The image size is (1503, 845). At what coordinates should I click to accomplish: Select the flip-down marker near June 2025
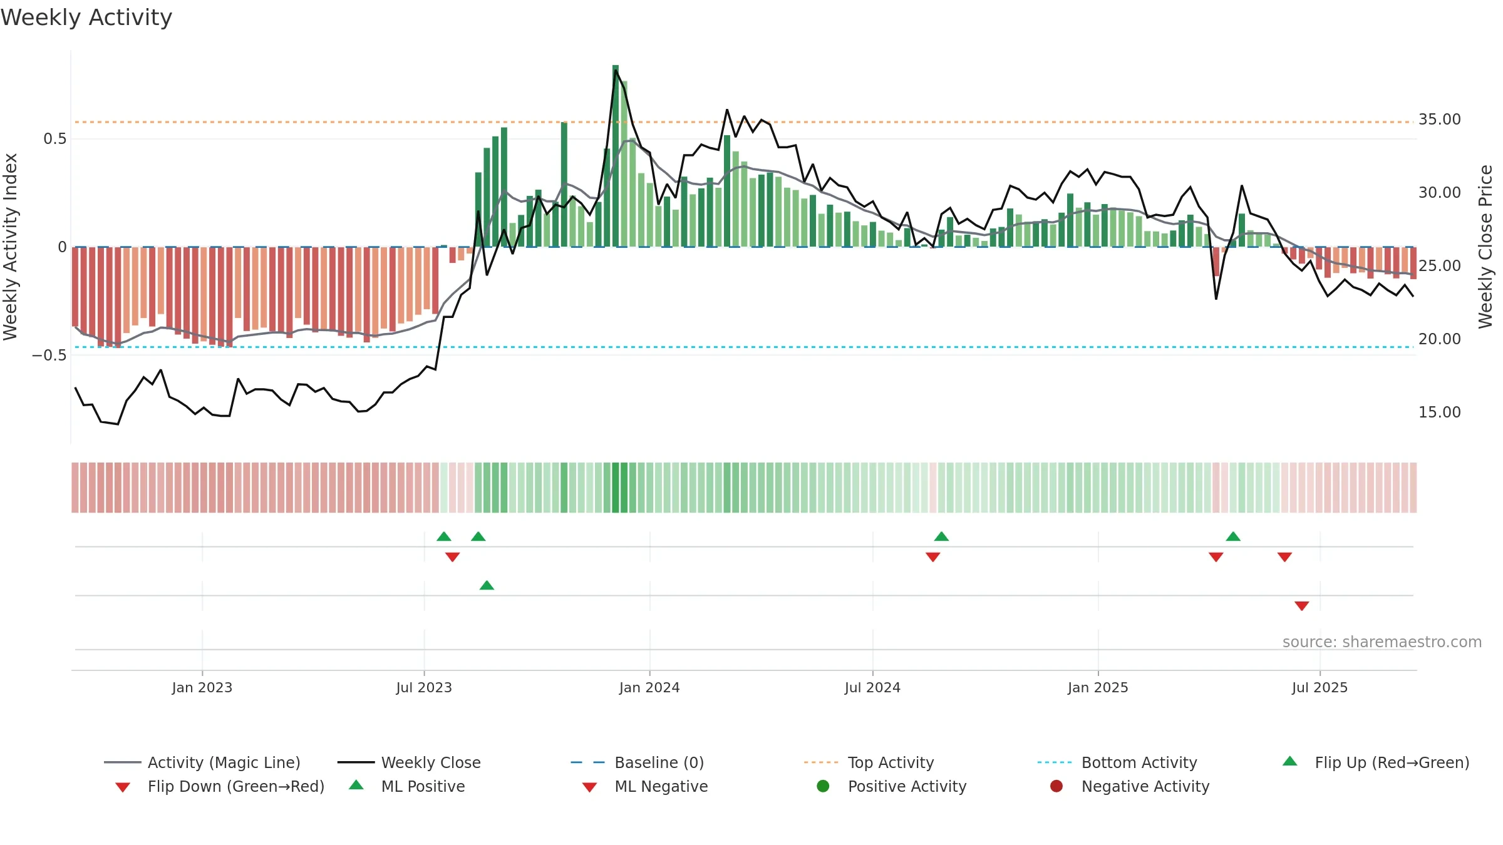(1285, 557)
